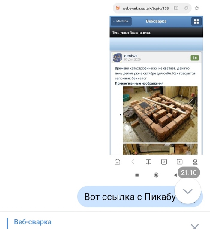
Task: Tap Android recent apps square button
Action: [137, 175]
